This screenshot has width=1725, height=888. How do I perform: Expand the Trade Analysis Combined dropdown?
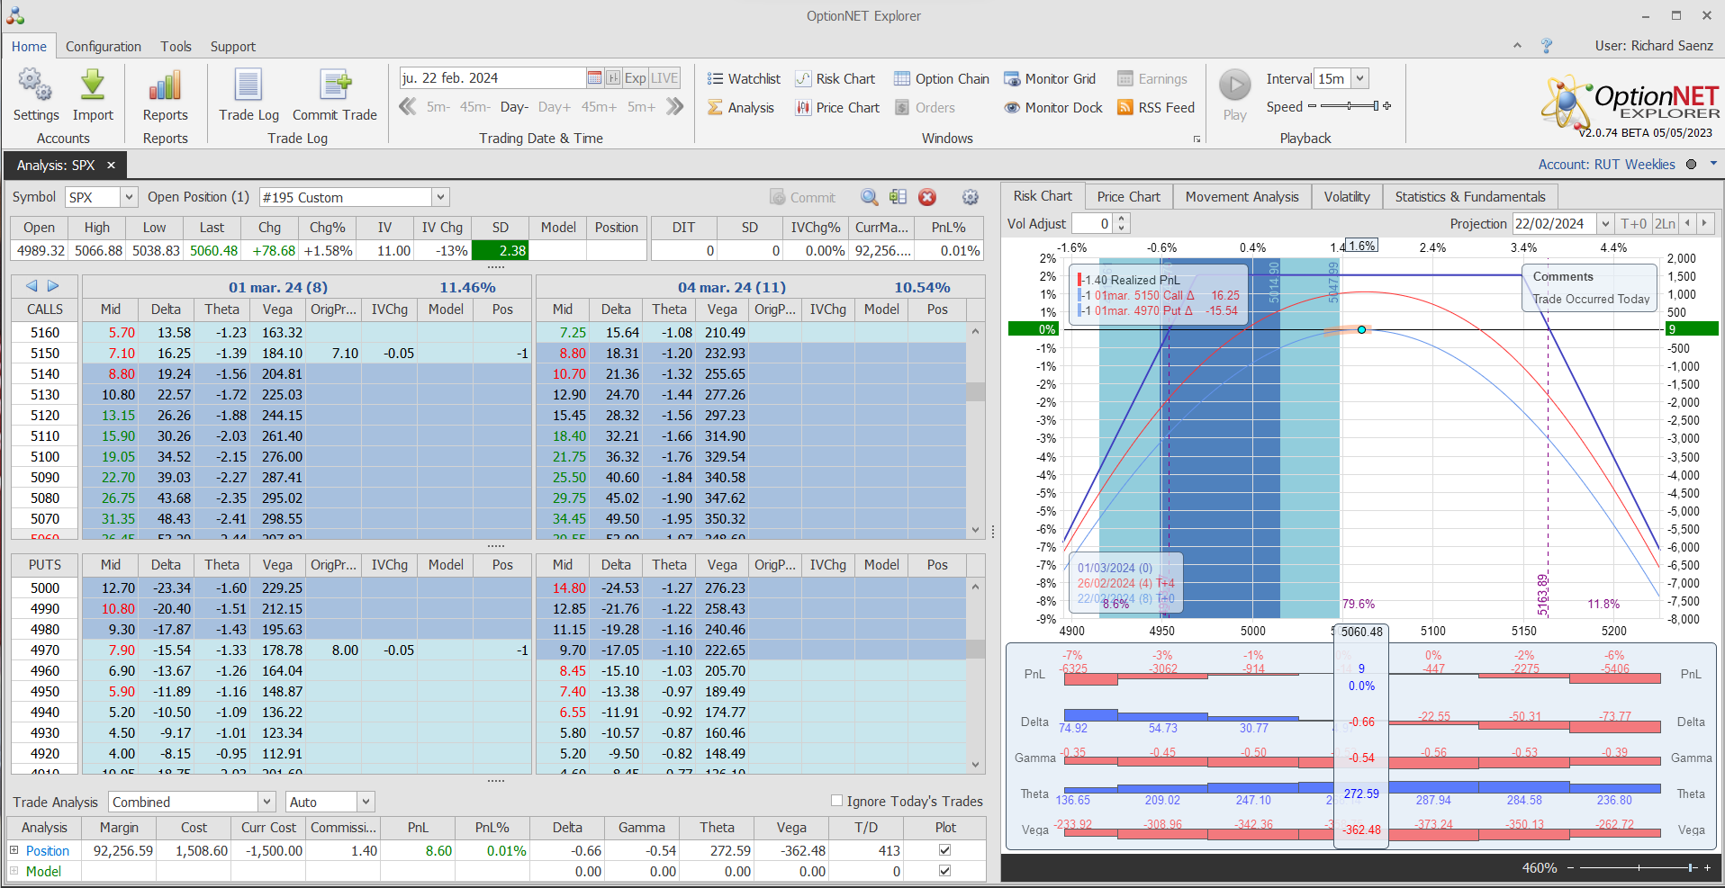coord(266,802)
